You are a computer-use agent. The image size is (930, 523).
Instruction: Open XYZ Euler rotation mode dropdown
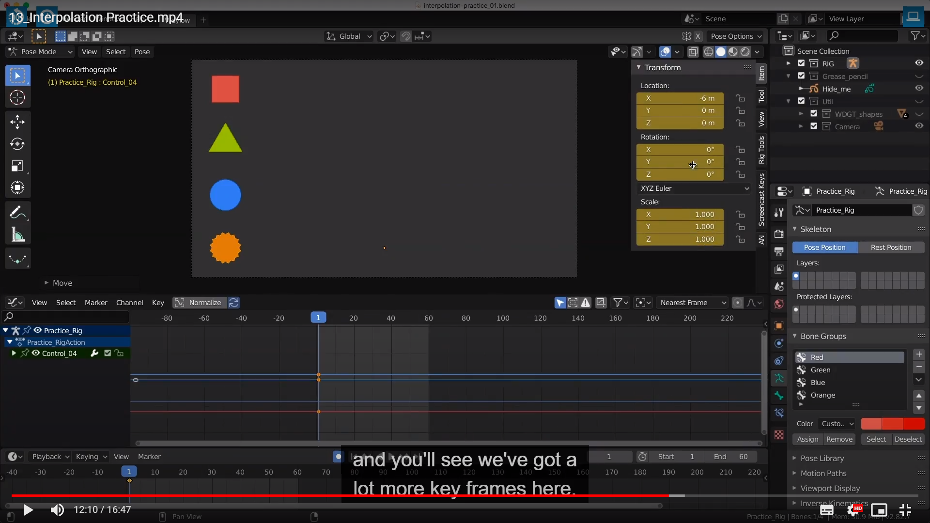pos(695,188)
